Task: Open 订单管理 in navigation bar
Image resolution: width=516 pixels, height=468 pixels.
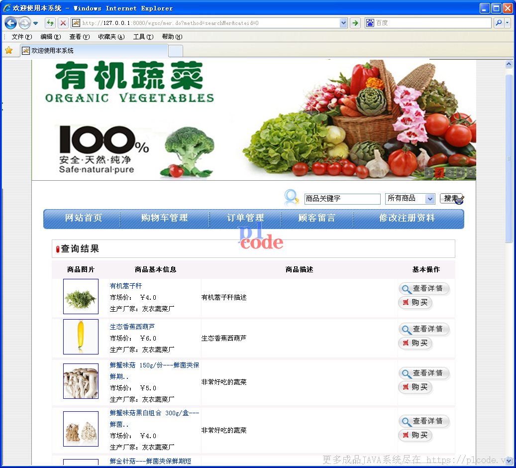Action: pos(245,218)
